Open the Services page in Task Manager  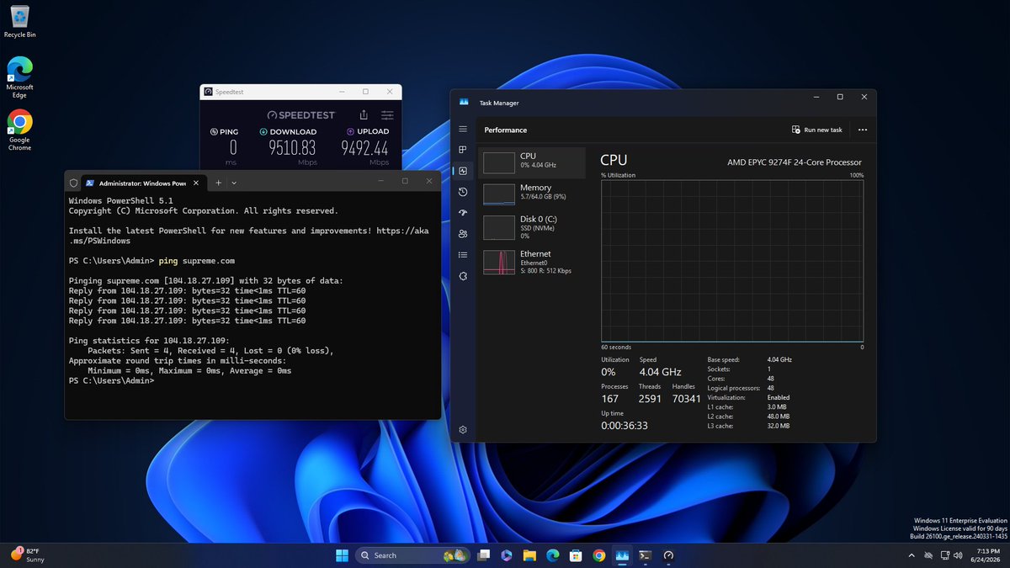coord(463,276)
